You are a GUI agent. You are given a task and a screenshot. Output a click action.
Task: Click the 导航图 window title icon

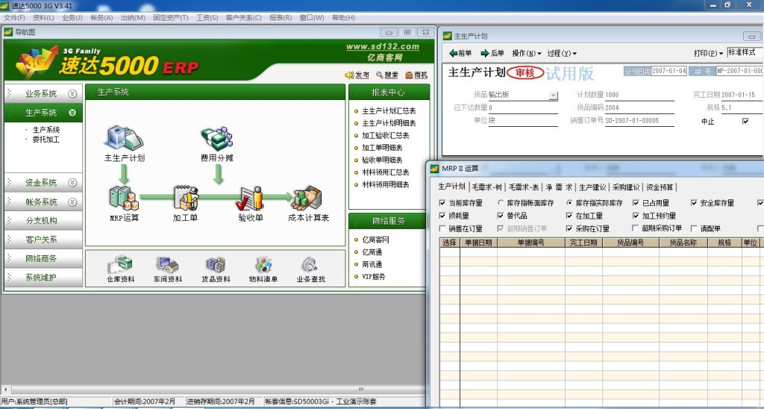pos(8,32)
